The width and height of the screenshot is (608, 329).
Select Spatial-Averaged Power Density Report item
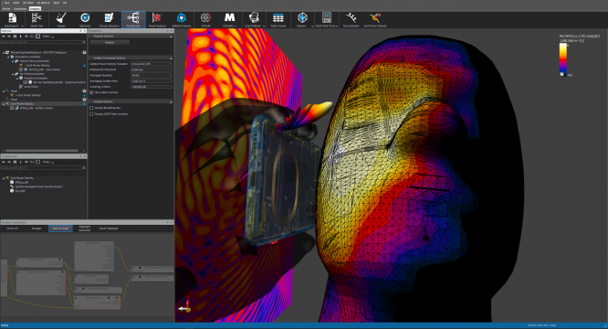pyautogui.click(x=38, y=186)
